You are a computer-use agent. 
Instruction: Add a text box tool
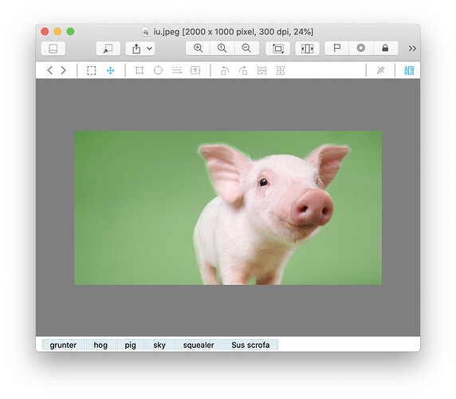pyautogui.click(x=195, y=70)
